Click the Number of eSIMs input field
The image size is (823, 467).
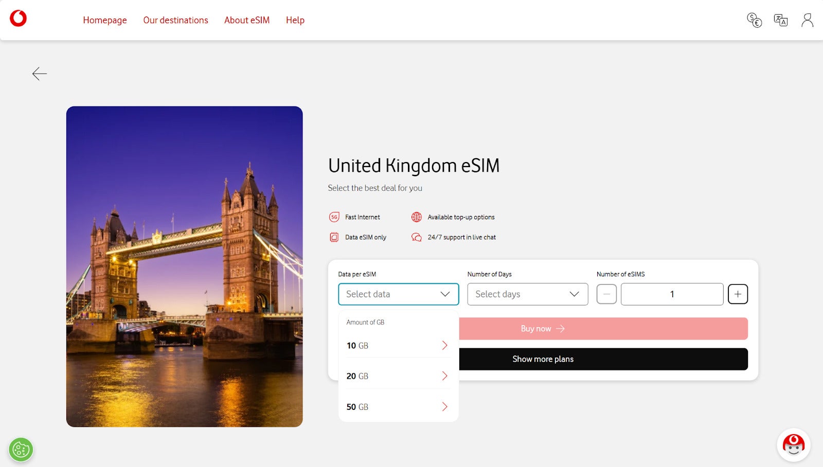[672, 294]
